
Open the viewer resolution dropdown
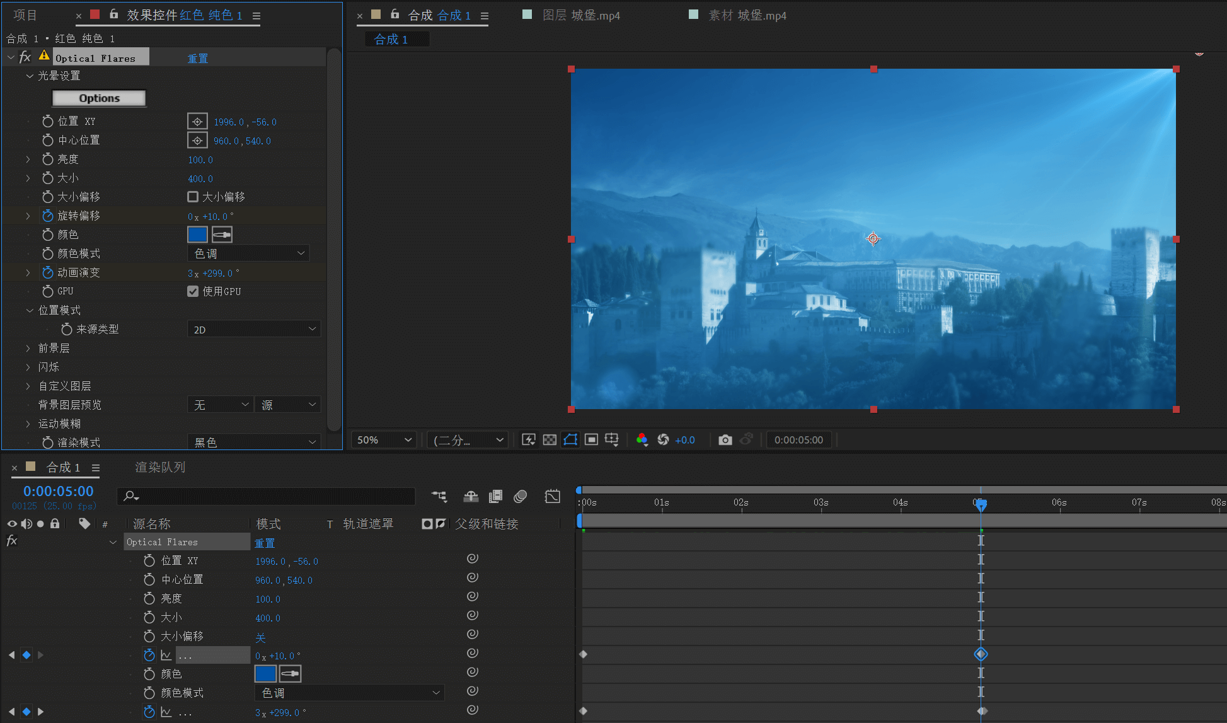[x=468, y=439]
